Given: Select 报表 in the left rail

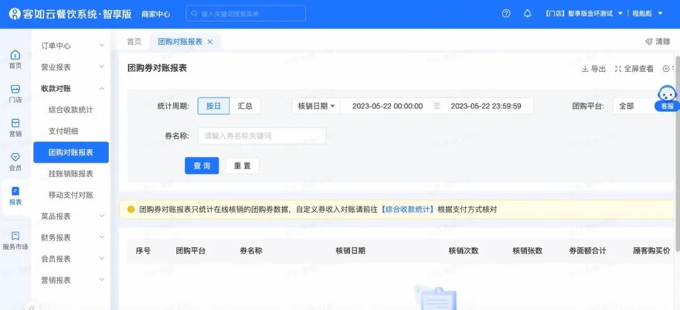Looking at the screenshot, I should click(15, 196).
